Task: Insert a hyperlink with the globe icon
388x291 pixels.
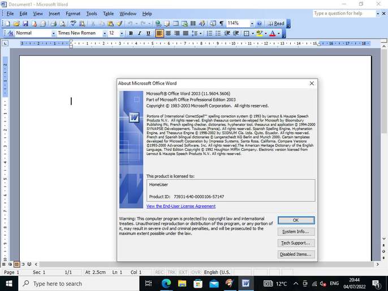Action: 158,24
